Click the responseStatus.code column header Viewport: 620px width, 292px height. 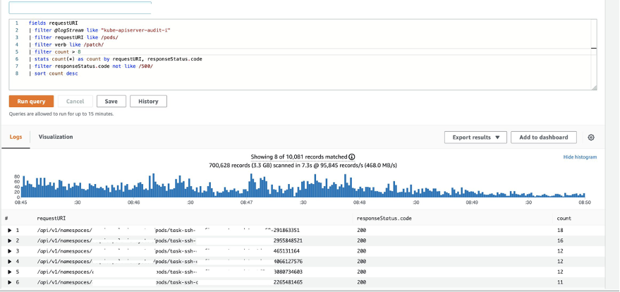[x=384, y=218]
